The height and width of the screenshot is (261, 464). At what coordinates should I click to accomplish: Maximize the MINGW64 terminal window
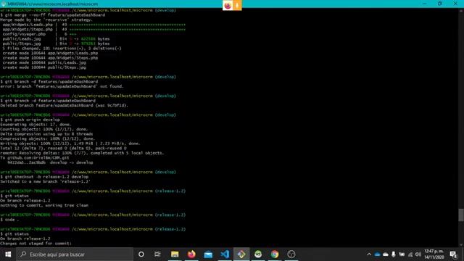click(440, 4)
